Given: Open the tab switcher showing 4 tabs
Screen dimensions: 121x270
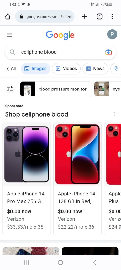Looking at the screenshot, I should coord(99,17).
